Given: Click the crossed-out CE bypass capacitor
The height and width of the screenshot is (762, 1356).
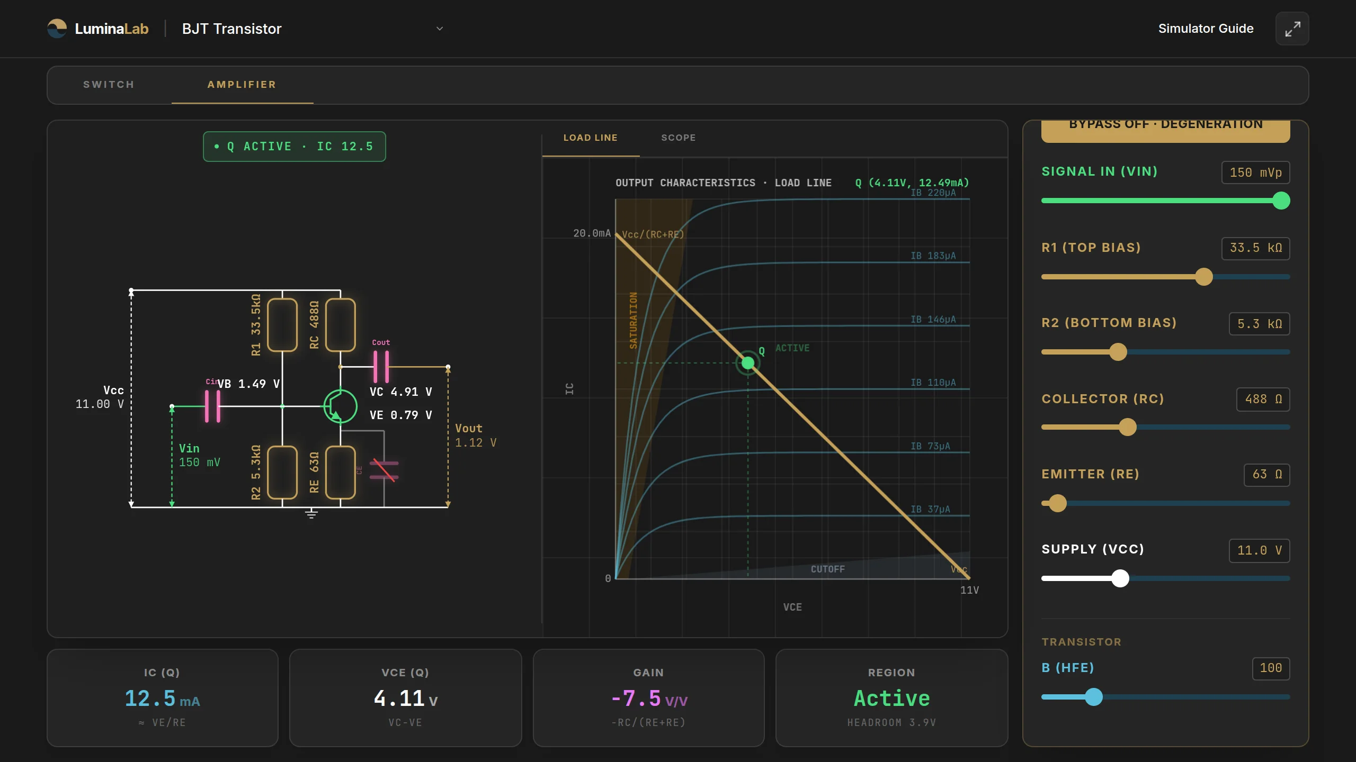Looking at the screenshot, I should tap(384, 470).
